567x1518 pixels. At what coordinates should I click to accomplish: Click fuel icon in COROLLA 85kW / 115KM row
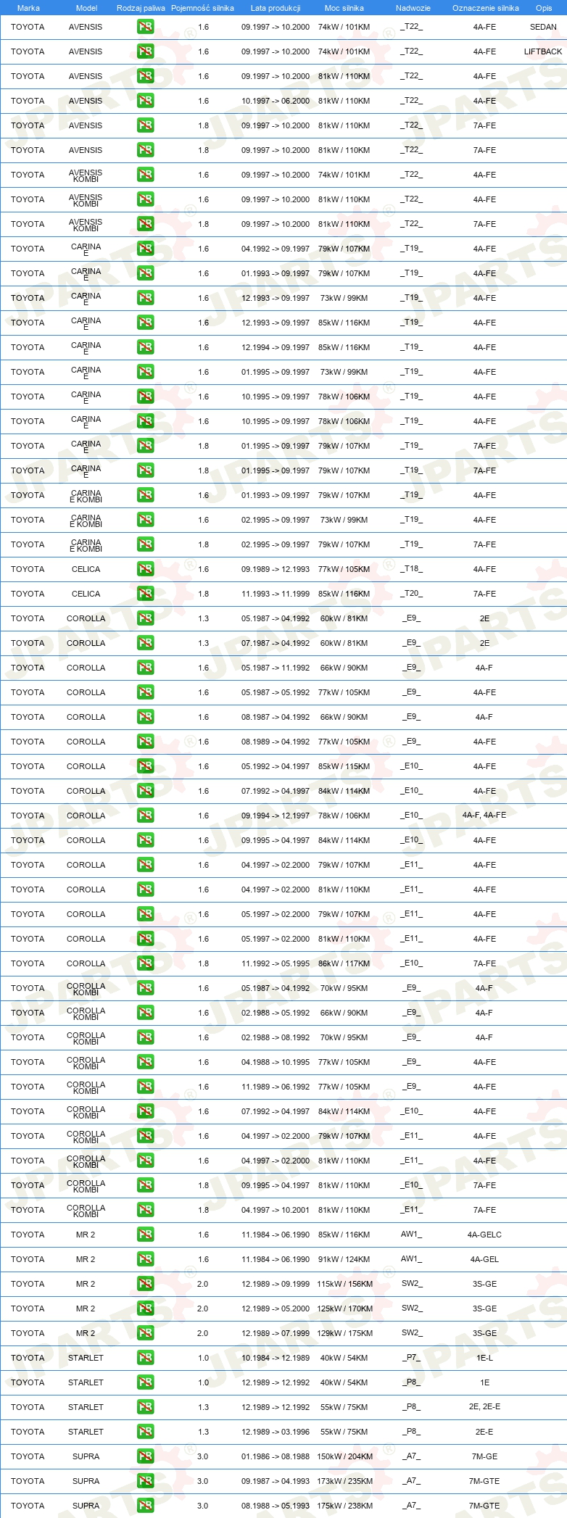[x=145, y=766]
